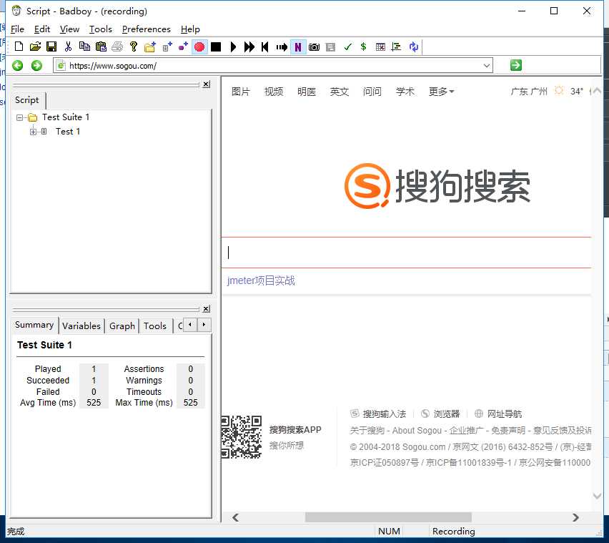Close the Script panel
Screen dimensions: 609x543
click(207, 84)
